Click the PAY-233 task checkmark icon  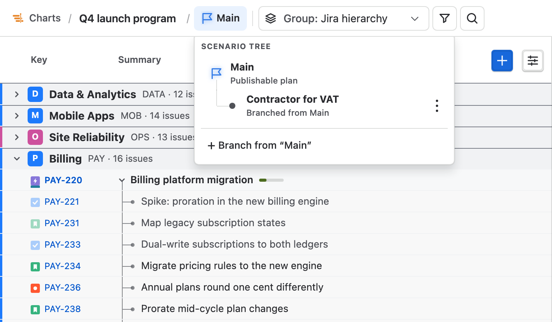(35, 245)
